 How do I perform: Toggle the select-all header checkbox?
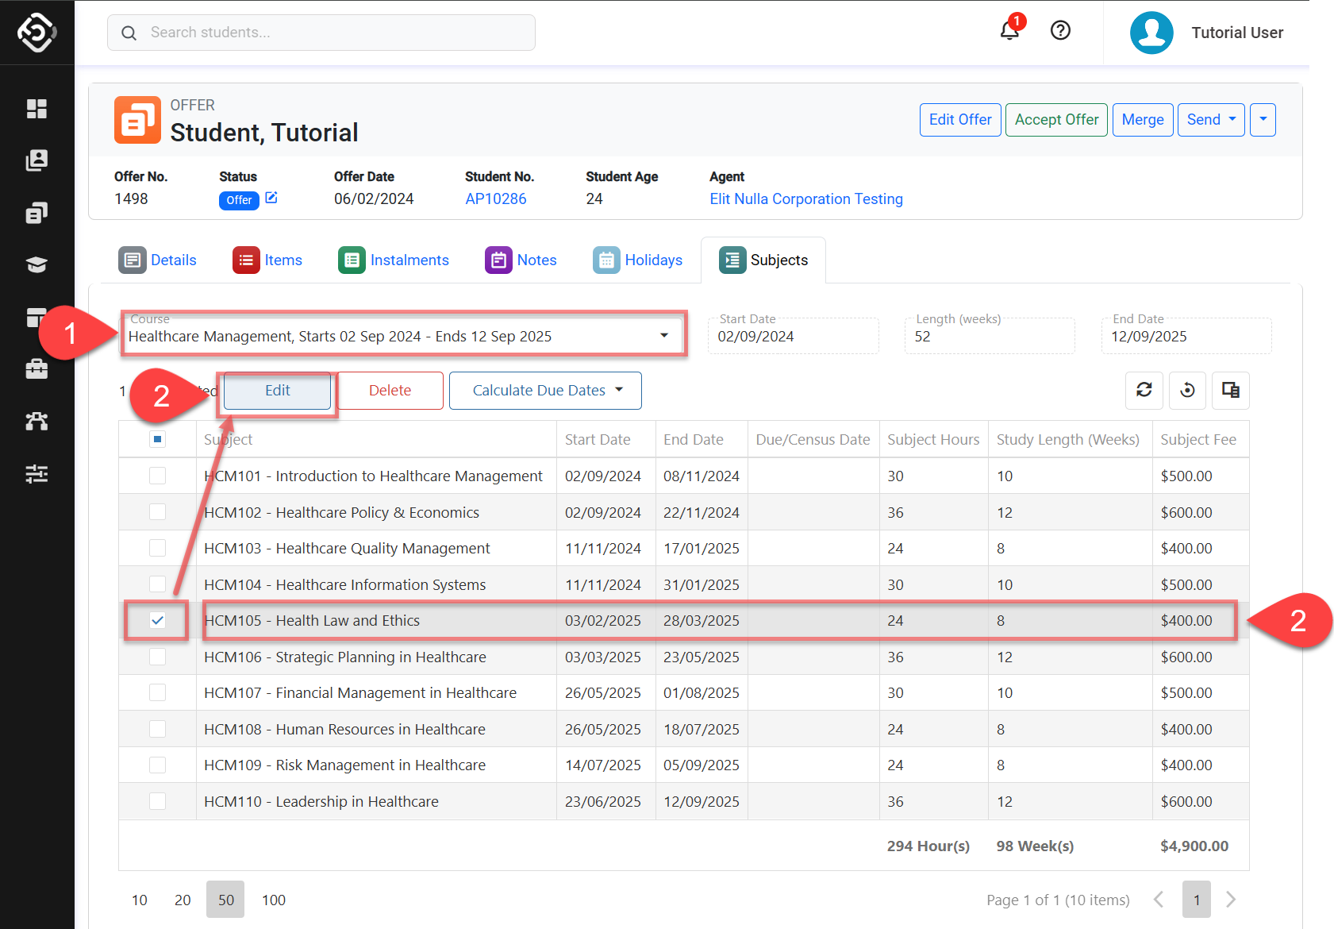point(158,439)
